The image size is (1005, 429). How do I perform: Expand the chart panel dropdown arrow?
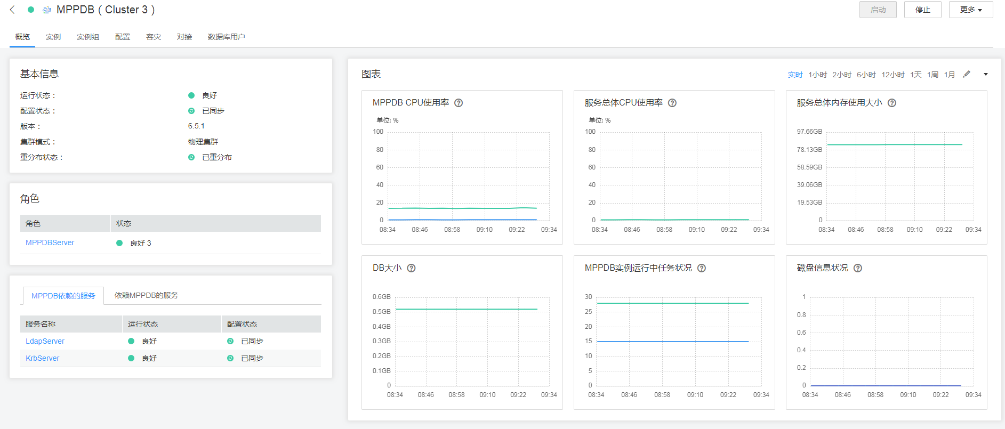[986, 74]
